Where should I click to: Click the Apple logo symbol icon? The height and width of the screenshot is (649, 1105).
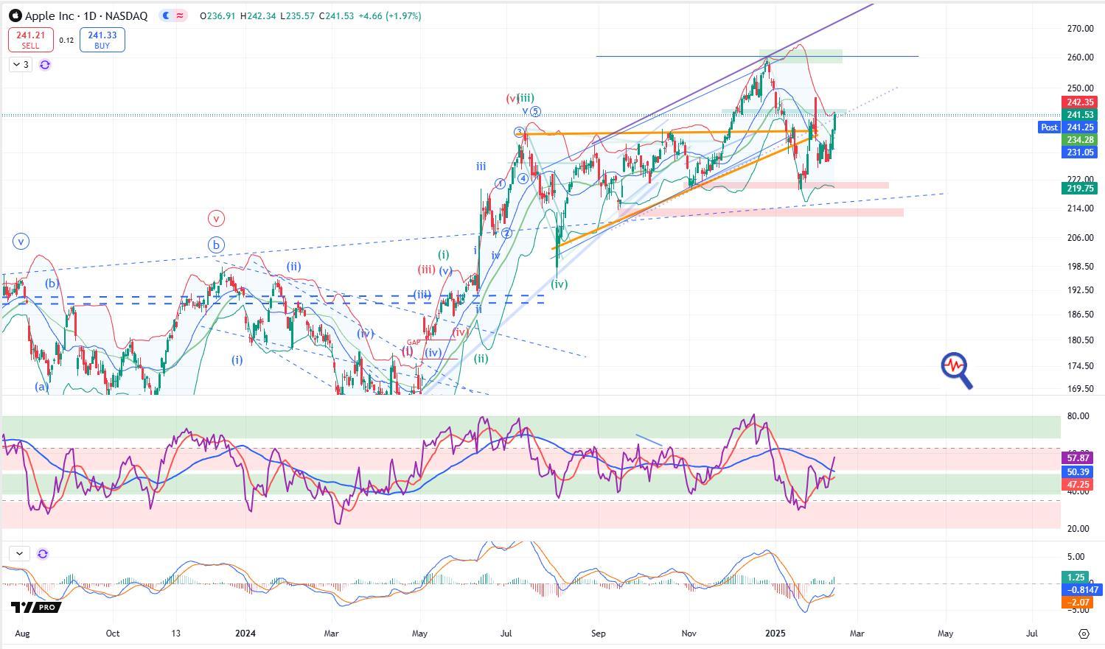(15, 15)
